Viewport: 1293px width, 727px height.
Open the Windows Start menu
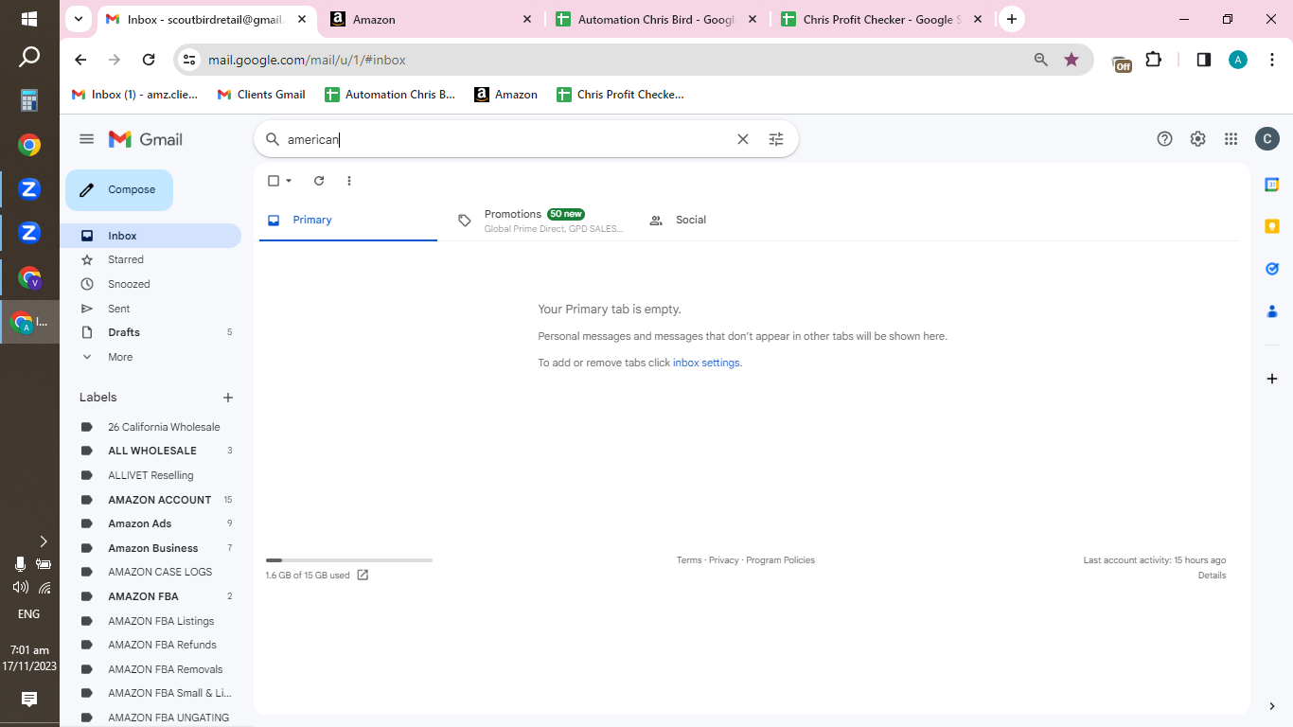pyautogui.click(x=29, y=19)
